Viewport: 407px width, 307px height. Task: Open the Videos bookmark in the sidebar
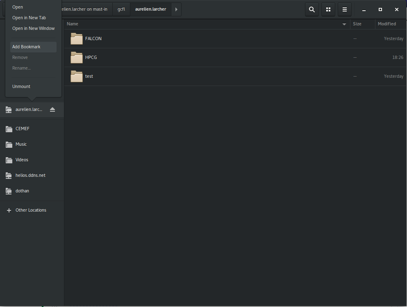(32, 160)
